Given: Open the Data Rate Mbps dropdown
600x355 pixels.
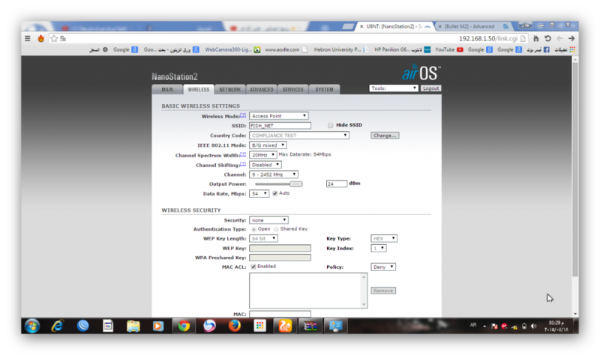Looking at the screenshot, I should click(x=259, y=194).
